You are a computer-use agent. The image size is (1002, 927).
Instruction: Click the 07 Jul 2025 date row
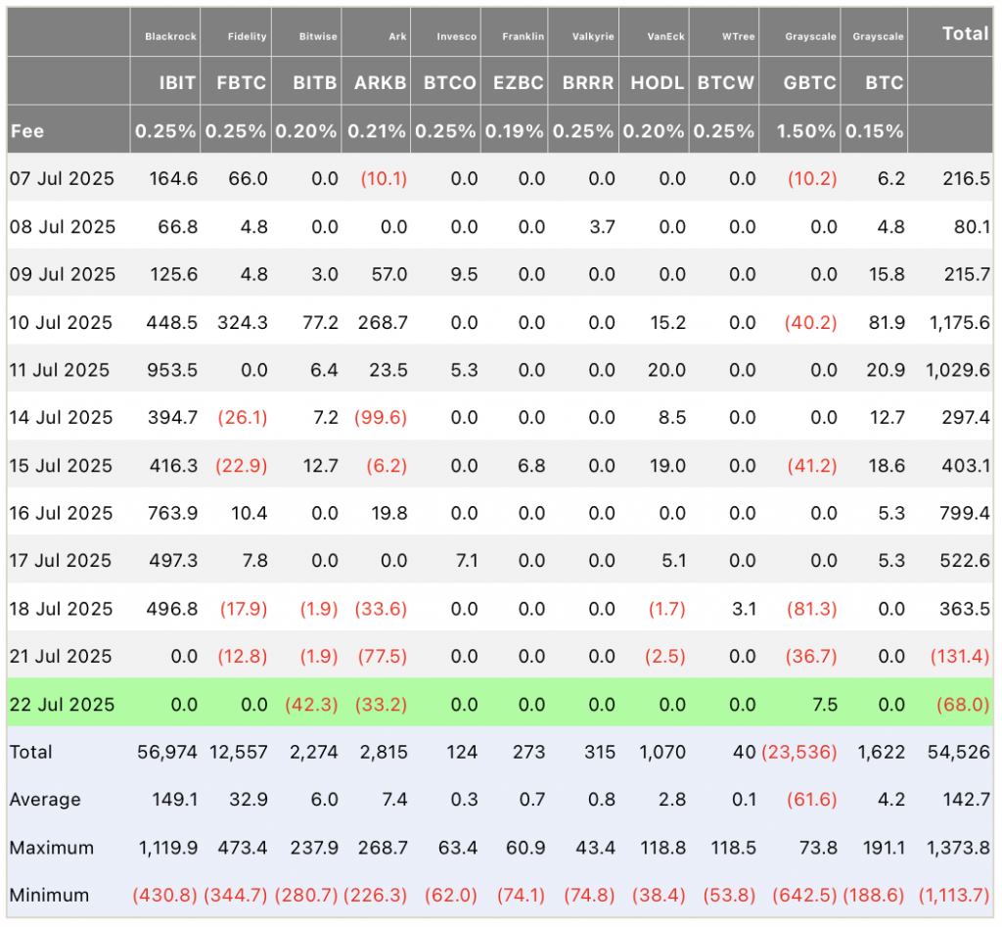click(62, 178)
